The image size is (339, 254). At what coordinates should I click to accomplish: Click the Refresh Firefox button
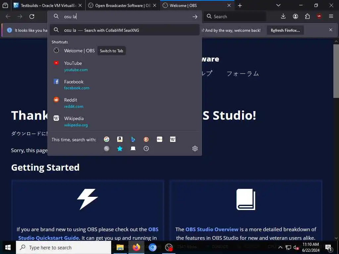pos(285,30)
